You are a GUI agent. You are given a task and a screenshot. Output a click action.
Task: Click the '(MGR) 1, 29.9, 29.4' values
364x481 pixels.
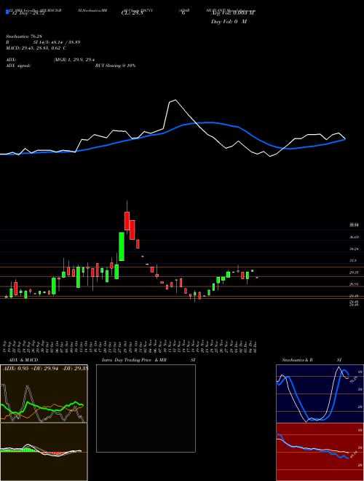click(74, 60)
